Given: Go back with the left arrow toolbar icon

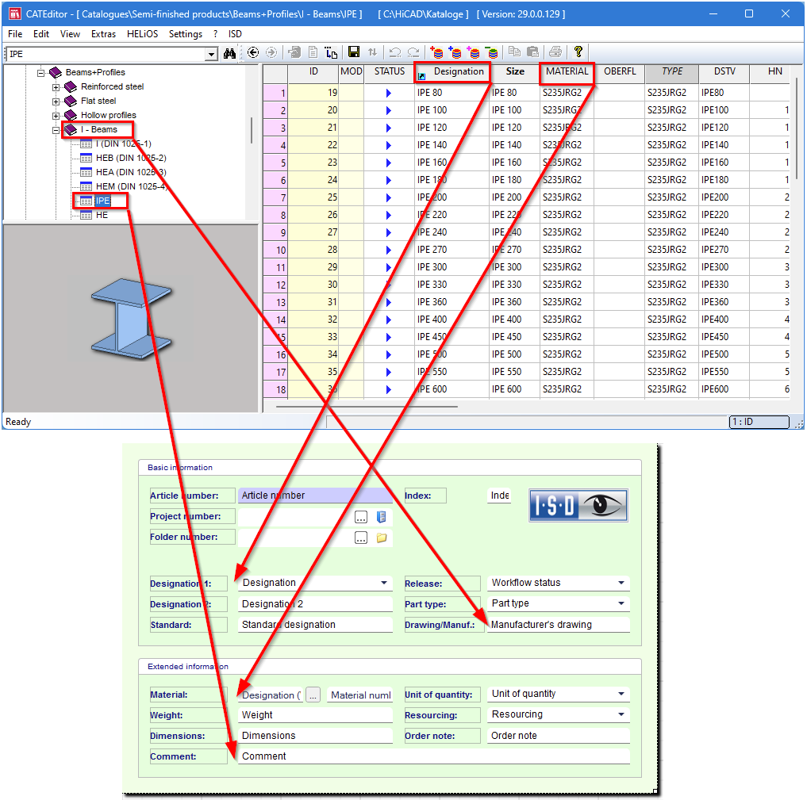Looking at the screenshot, I should tap(252, 52).
